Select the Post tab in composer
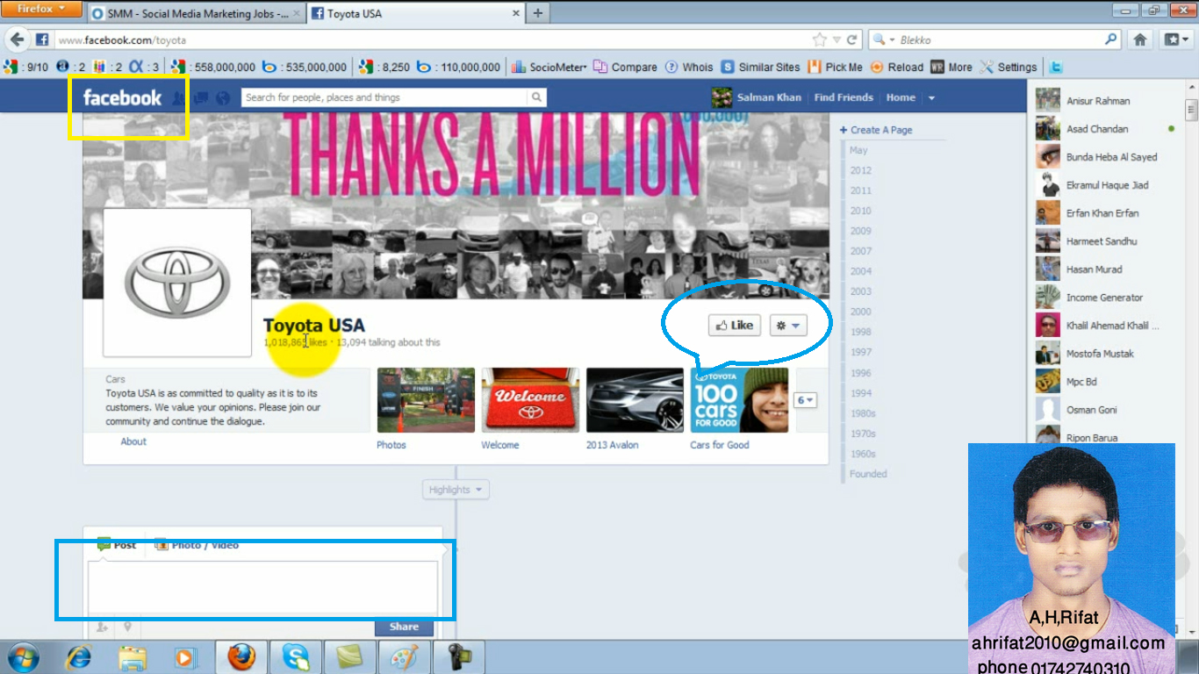This screenshot has width=1199, height=674. click(117, 545)
